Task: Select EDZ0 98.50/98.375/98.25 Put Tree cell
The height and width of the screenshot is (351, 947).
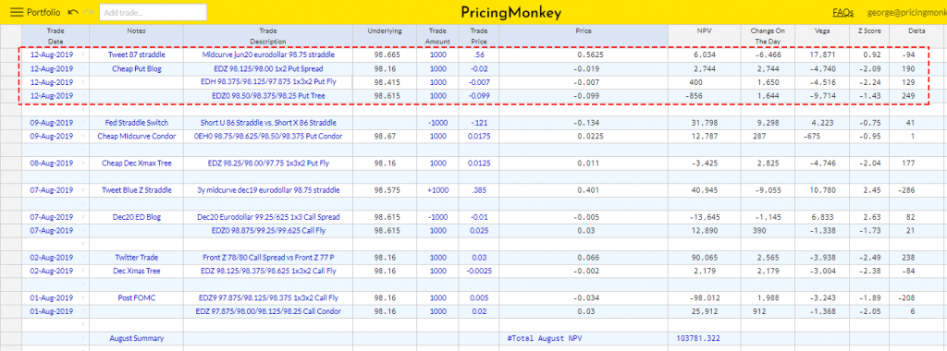Action: pos(267,95)
